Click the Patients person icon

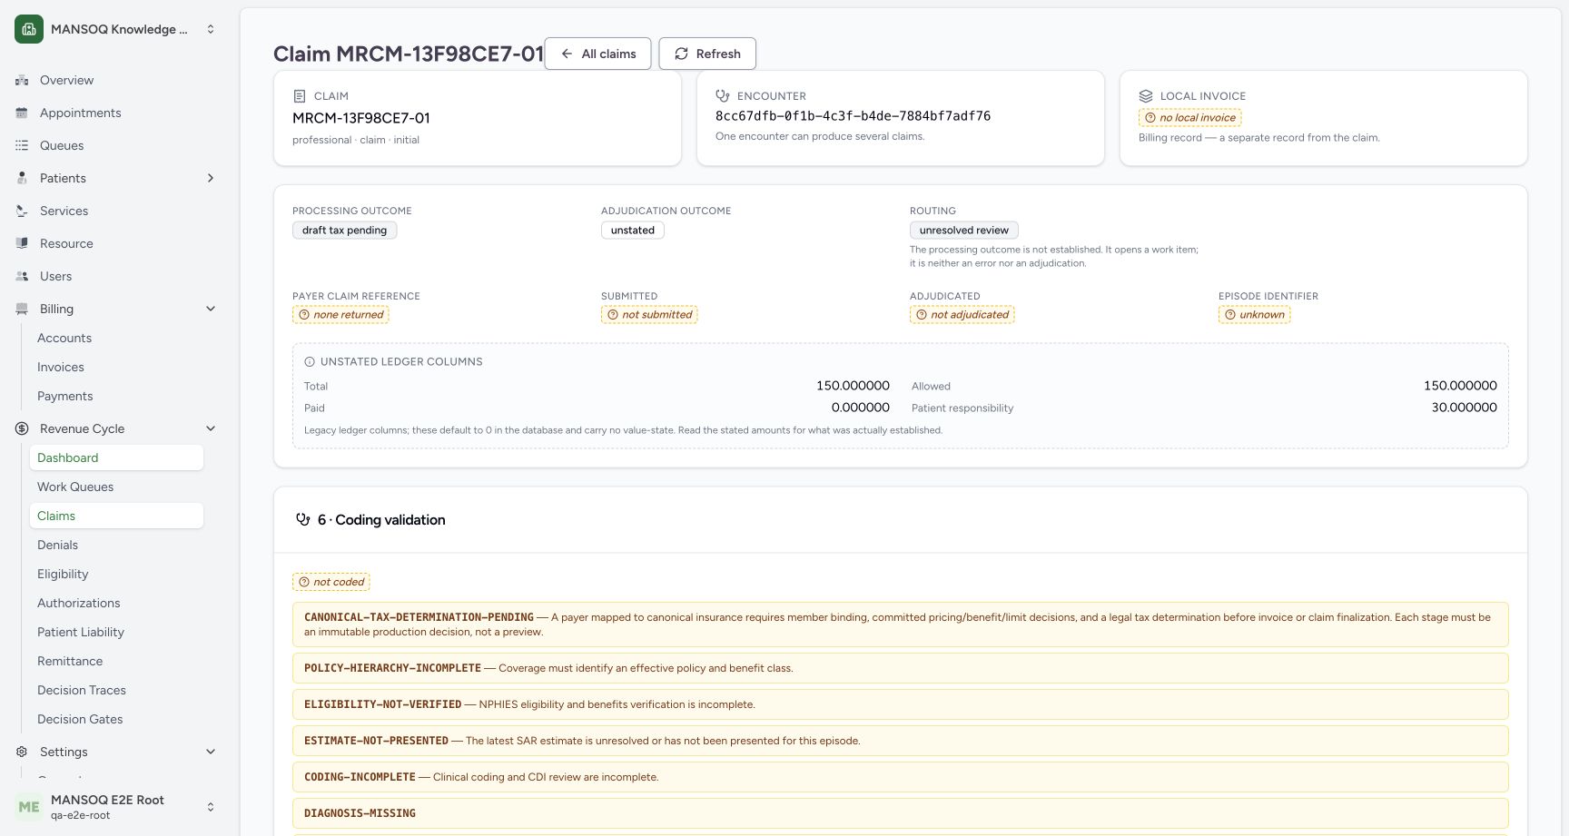[x=22, y=178]
